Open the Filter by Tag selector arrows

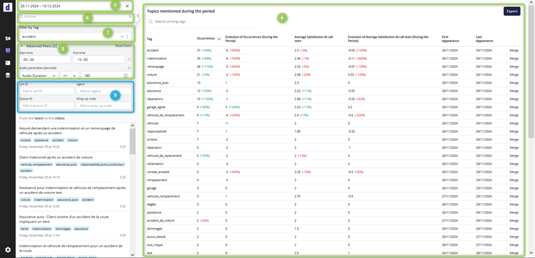(128, 36)
